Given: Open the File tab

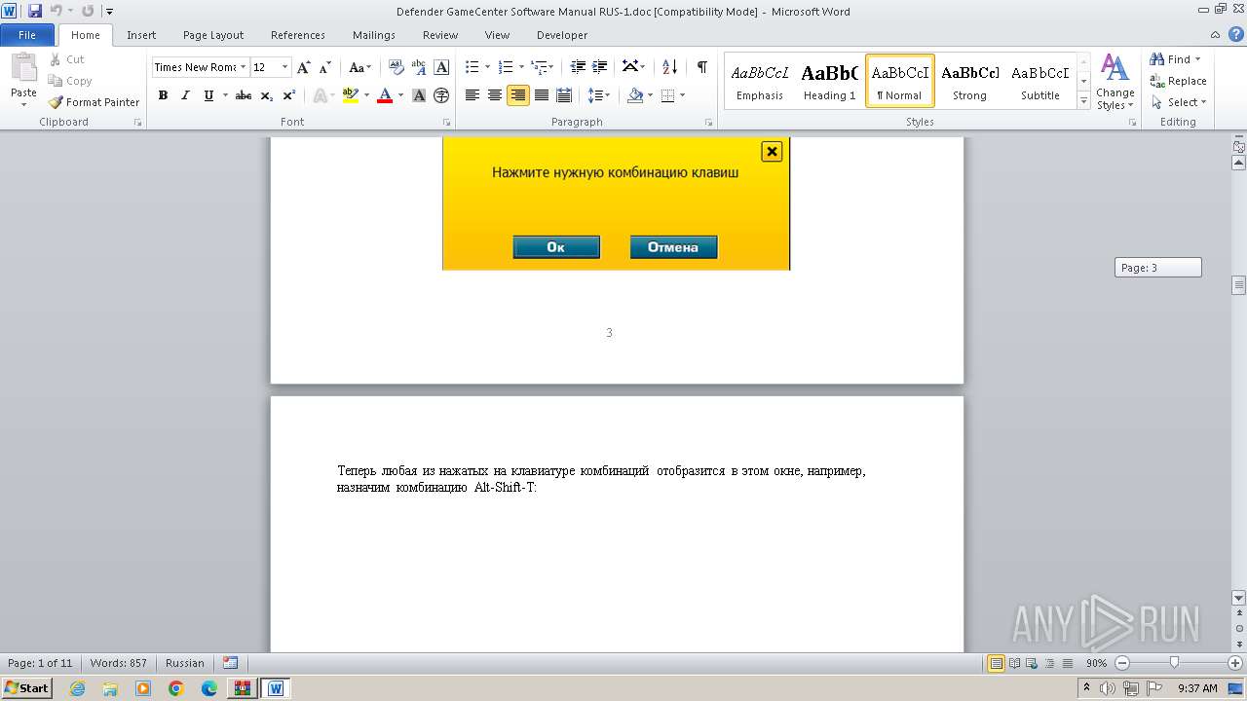Looking at the screenshot, I should [27, 35].
